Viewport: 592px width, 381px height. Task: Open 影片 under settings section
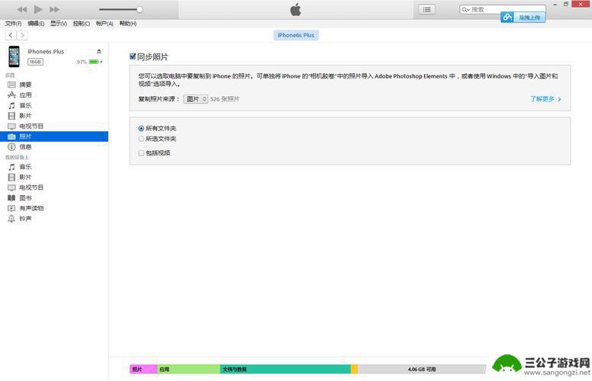pos(54,116)
